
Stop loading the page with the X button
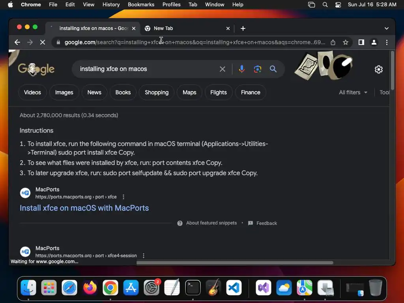(x=43, y=42)
